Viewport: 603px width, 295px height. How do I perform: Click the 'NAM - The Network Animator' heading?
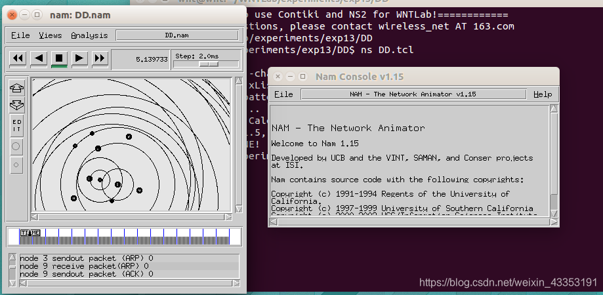(348, 128)
